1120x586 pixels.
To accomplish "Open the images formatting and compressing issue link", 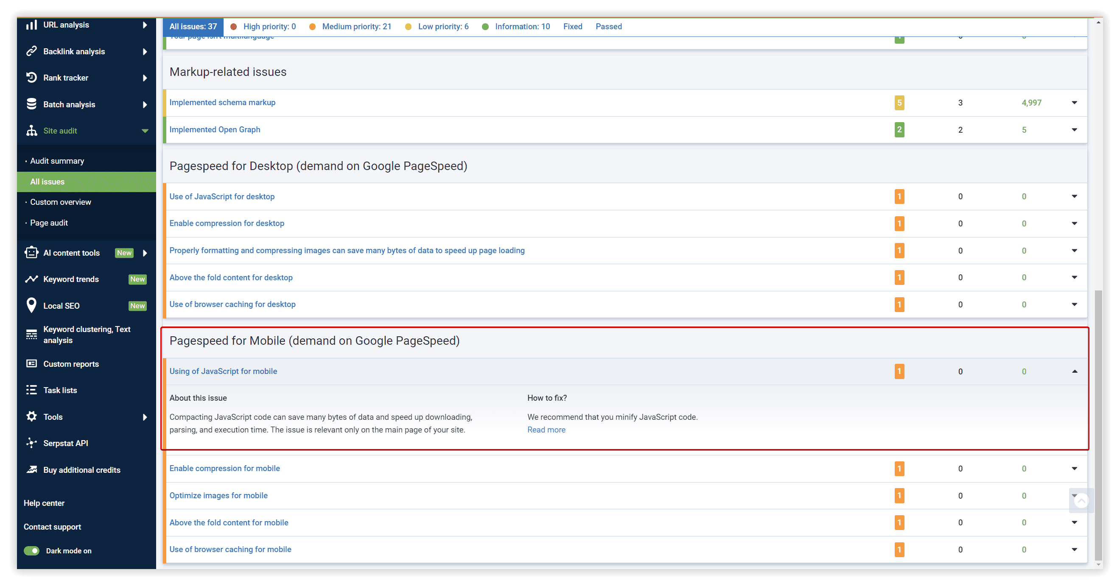I will 347,251.
